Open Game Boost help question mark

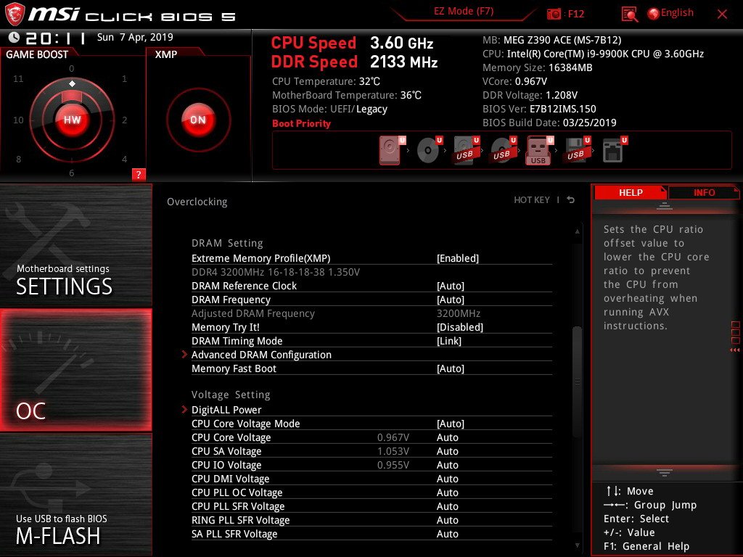point(139,174)
